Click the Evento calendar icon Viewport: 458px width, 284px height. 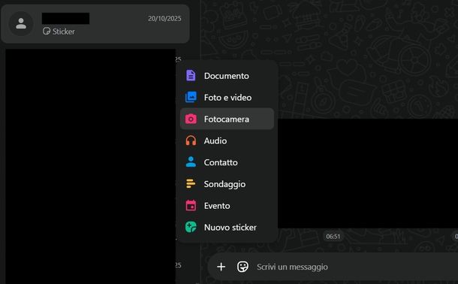click(191, 205)
